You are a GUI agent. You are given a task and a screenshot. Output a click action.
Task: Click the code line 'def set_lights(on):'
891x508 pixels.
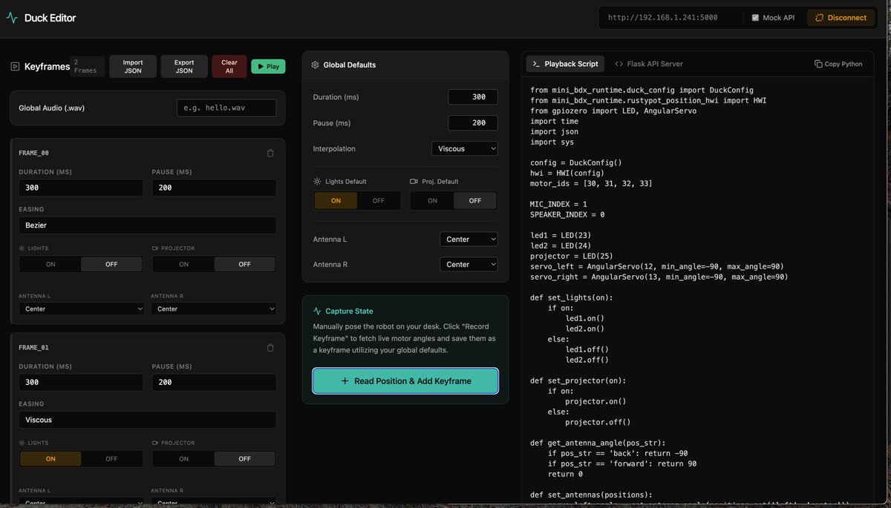click(x=572, y=297)
